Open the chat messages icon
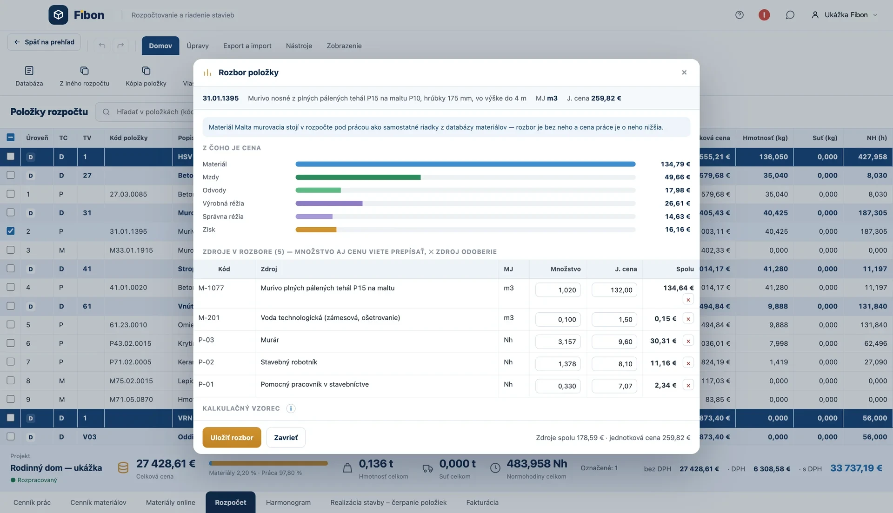This screenshot has height=513, width=893. pos(790,15)
